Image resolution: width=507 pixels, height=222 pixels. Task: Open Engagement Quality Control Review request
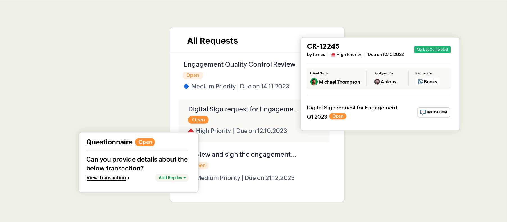click(x=239, y=64)
